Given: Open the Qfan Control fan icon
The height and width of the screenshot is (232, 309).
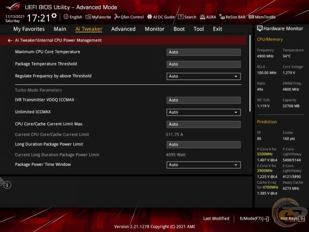Looking at the screenshot, I should click(x=117, y=17).
